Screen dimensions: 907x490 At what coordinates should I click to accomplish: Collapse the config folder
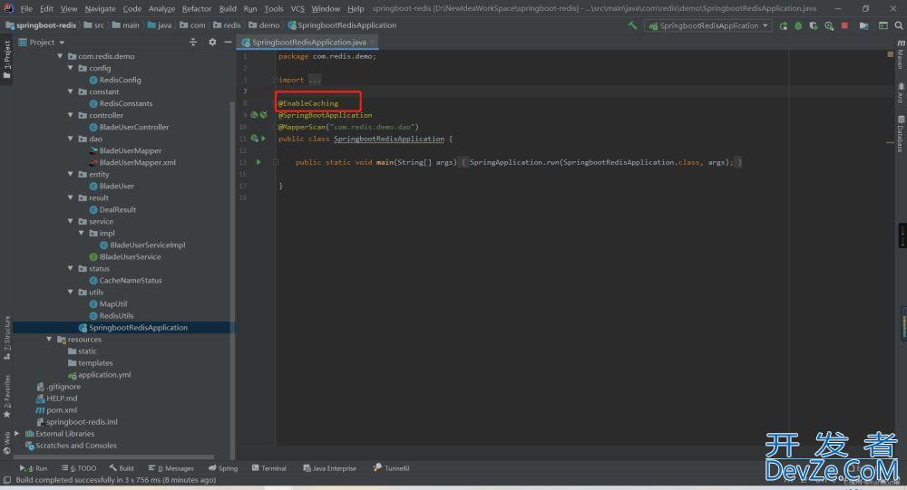click(x=71, y=68)
